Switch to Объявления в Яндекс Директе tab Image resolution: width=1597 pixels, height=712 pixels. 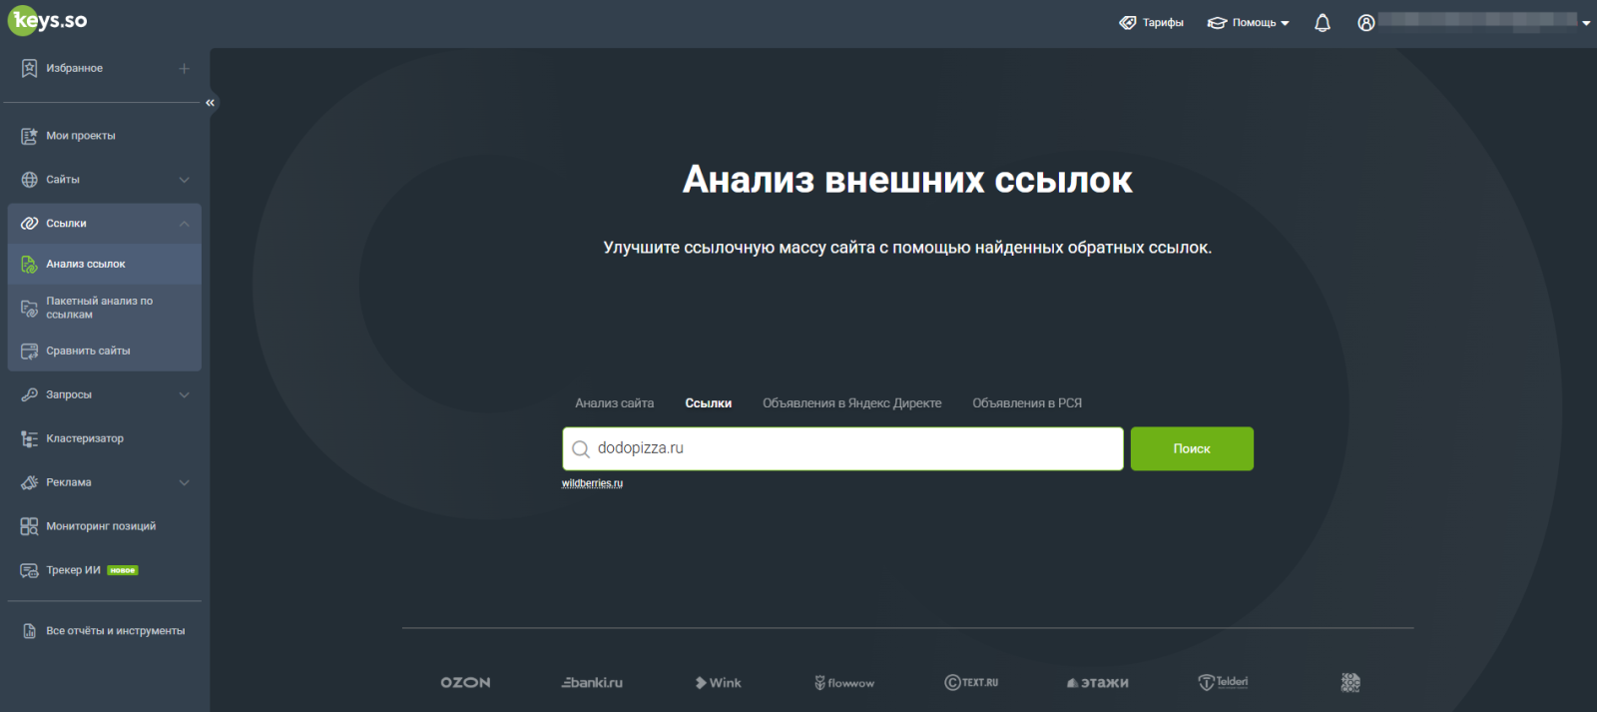tap(852, 403)
